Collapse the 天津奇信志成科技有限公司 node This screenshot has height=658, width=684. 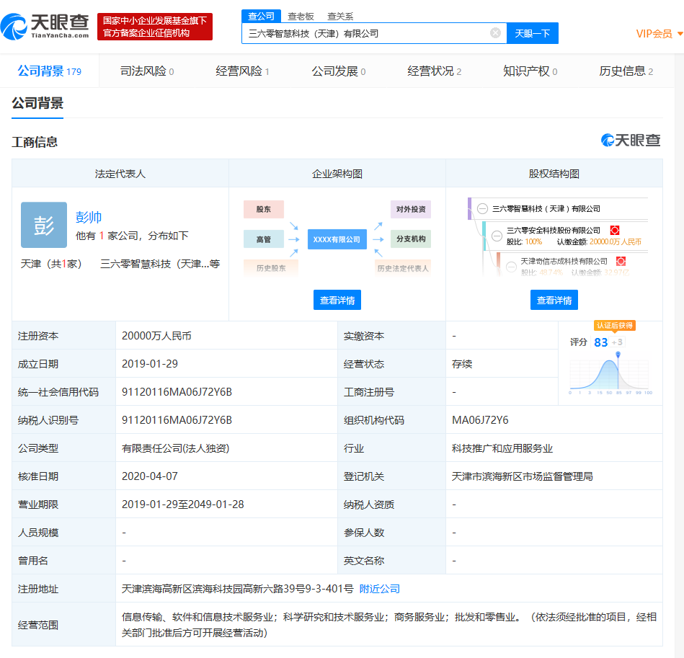(511, 267)
